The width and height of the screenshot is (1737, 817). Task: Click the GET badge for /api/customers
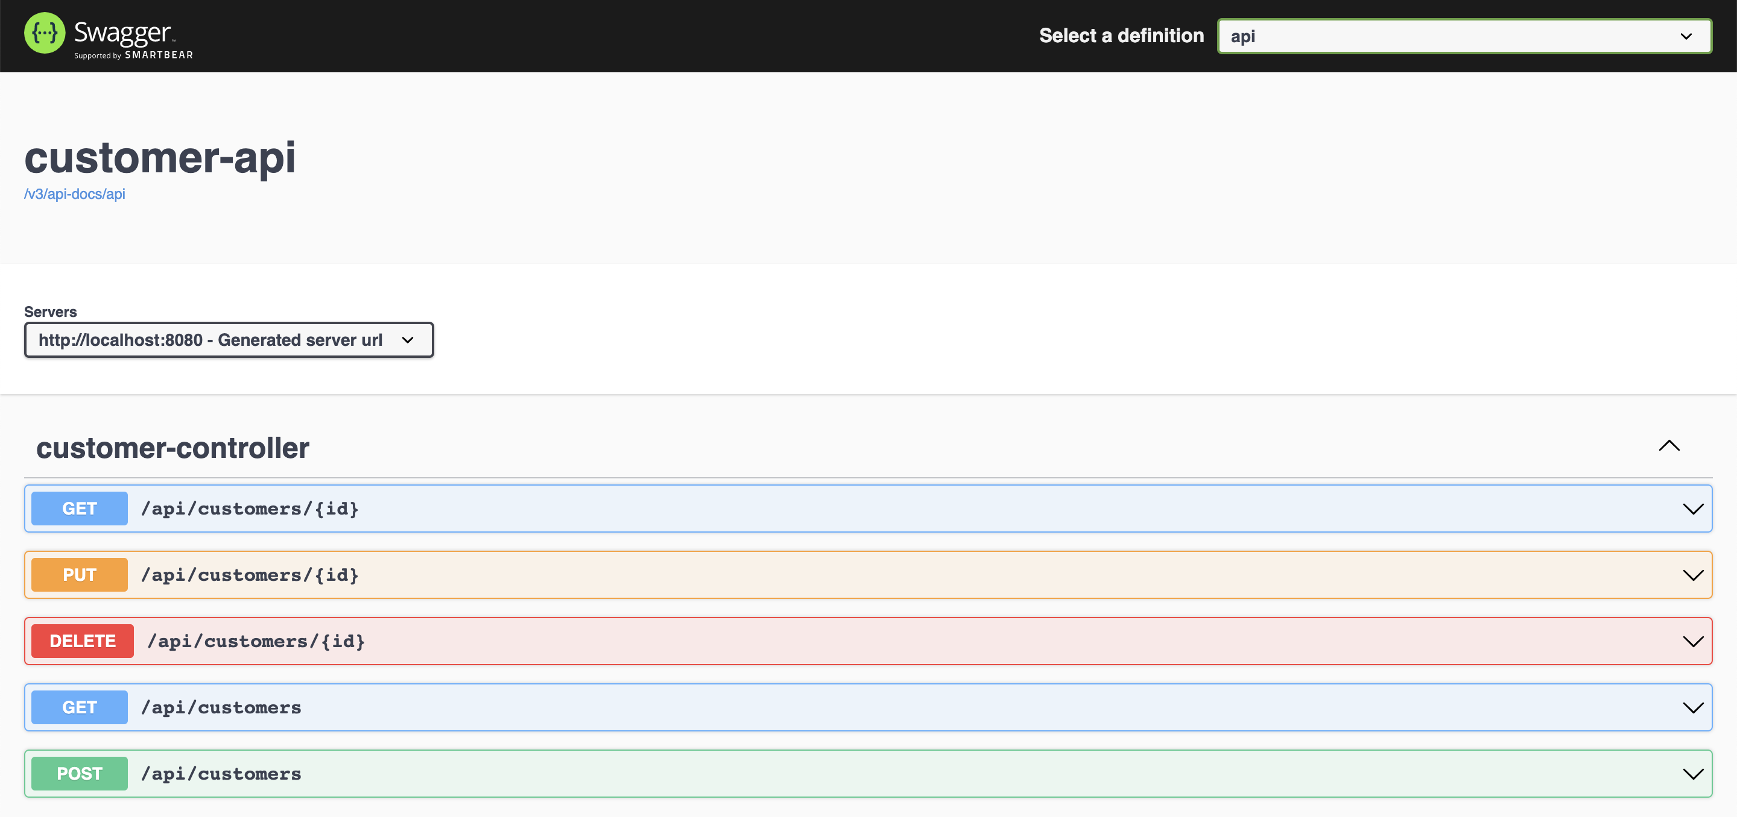tap(80, 707)
